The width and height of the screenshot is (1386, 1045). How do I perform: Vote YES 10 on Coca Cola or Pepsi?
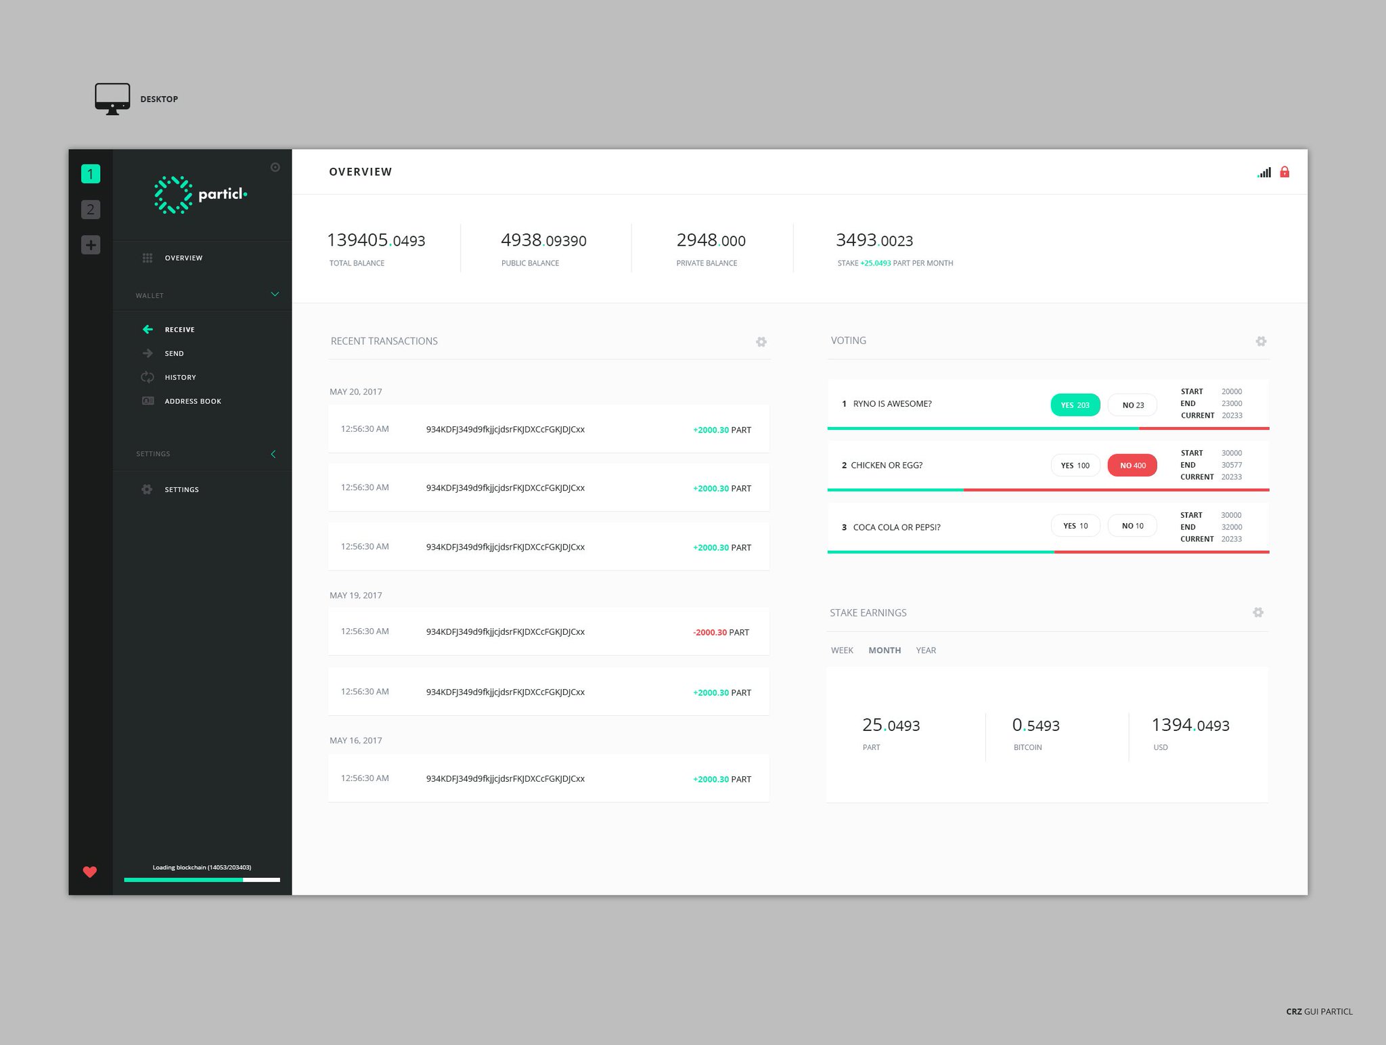click(x=1075, y=526)
